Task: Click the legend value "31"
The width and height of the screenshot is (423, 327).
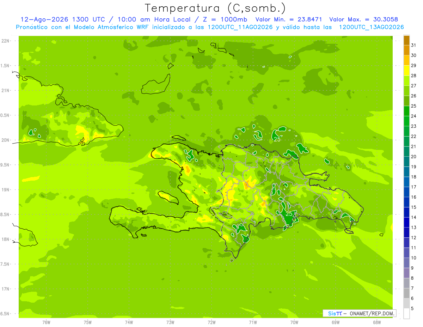Action: [414, 45]
